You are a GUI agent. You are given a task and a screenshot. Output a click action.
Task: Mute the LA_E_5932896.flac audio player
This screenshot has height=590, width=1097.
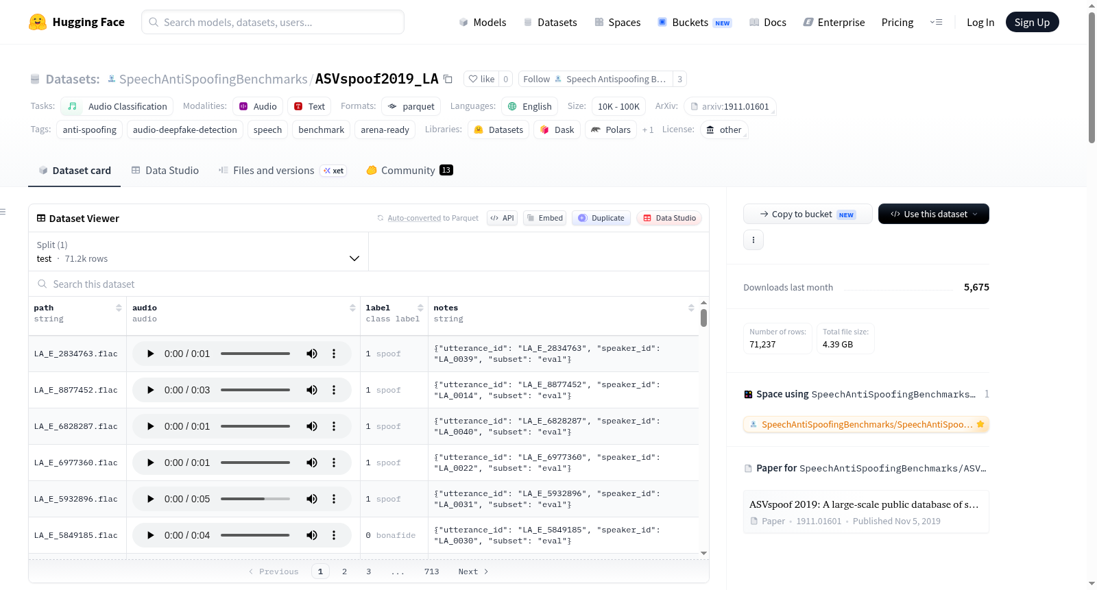312,499
